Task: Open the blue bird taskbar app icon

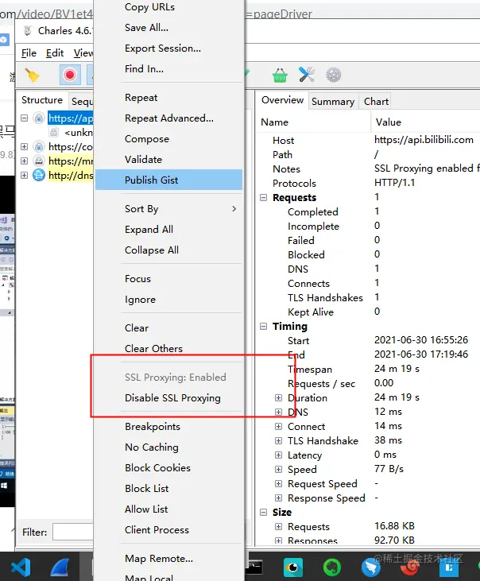Action: (x=371, y=567)
